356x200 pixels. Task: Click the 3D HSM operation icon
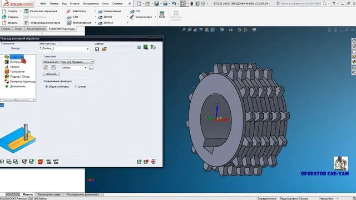click(x=100, y=23)
